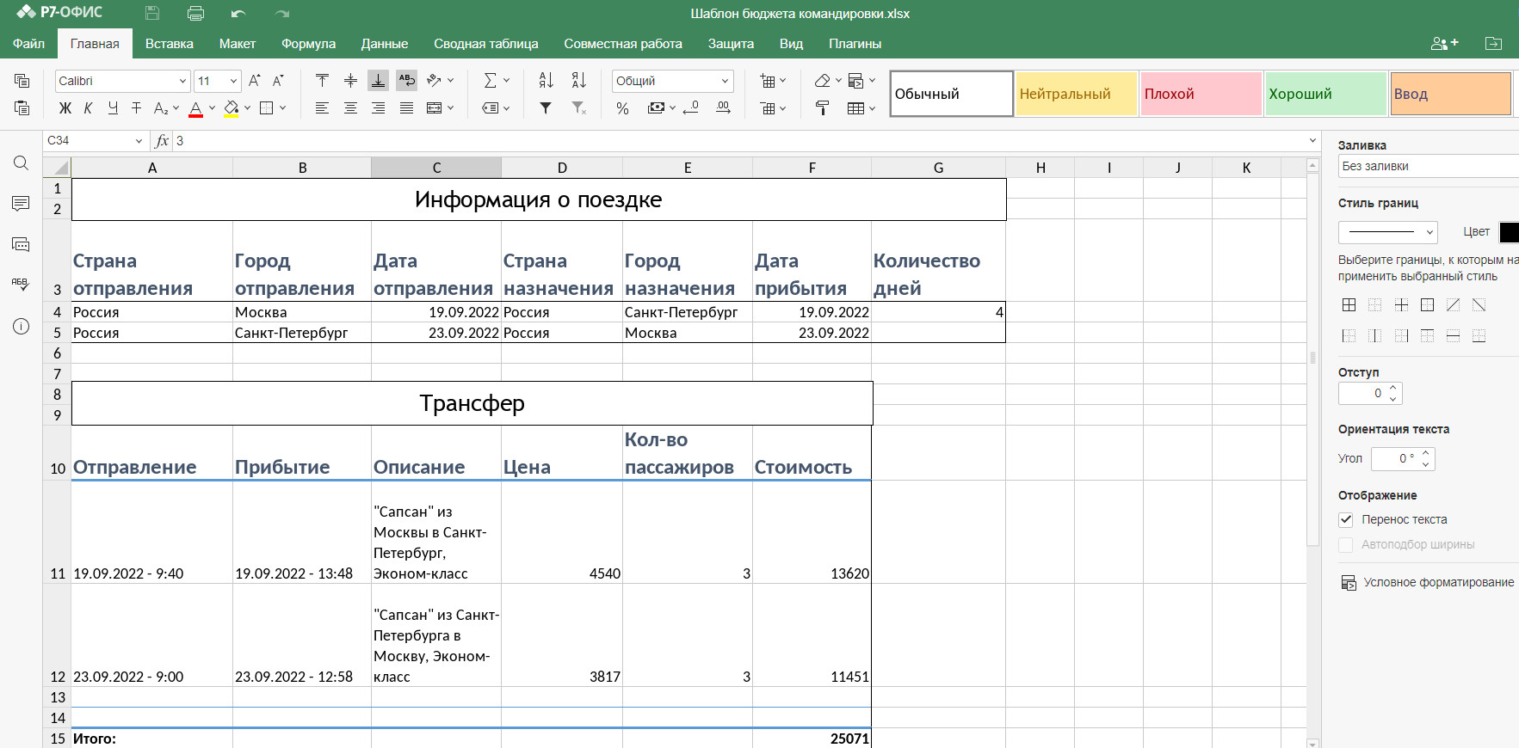Expand the Общий number format dropdown
The height and width of the screenshot is (748, 1519).
point(673,81)
